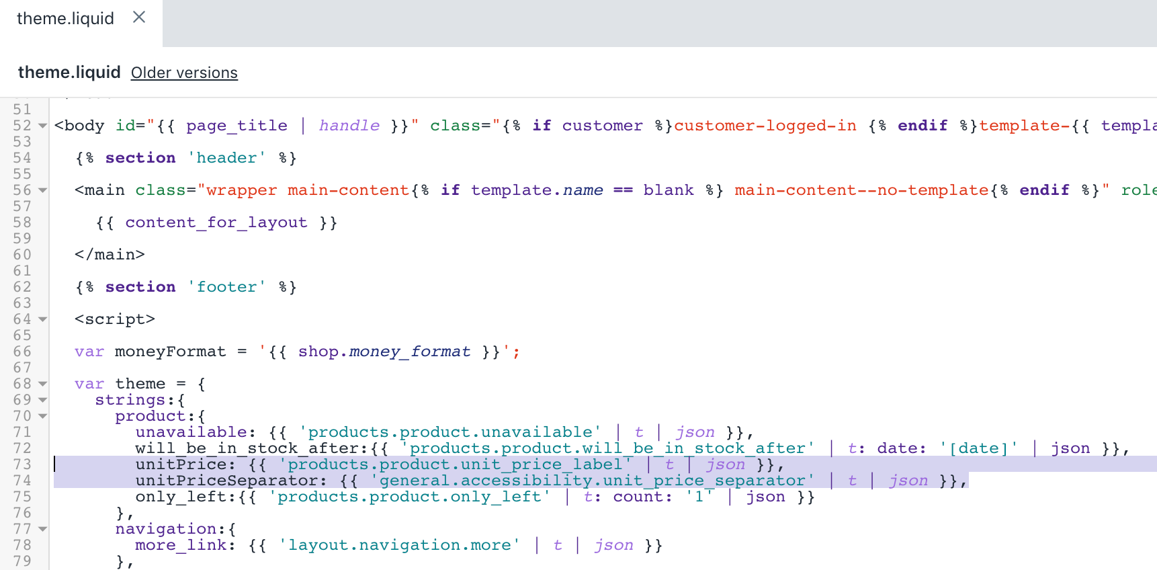Collapse the product block arrow on line 70

coord(43,416)
